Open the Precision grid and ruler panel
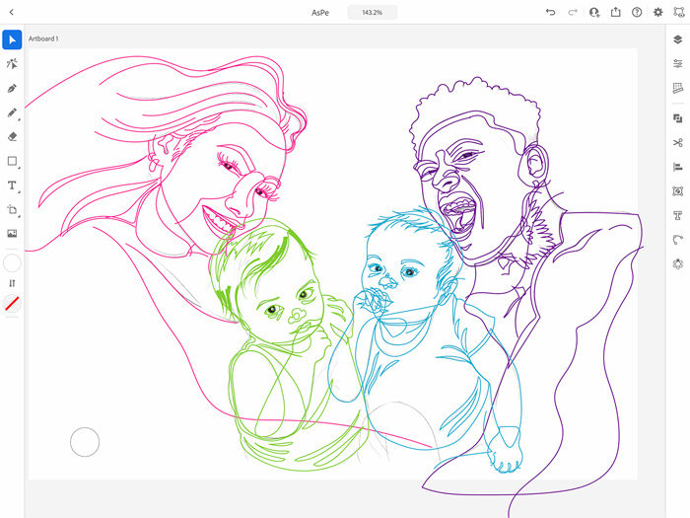This screenshot has height=518, width=690. coord(678,88)
